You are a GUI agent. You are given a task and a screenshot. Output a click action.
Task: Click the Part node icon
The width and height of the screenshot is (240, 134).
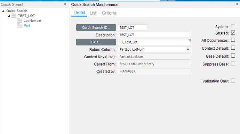[20, 26]
